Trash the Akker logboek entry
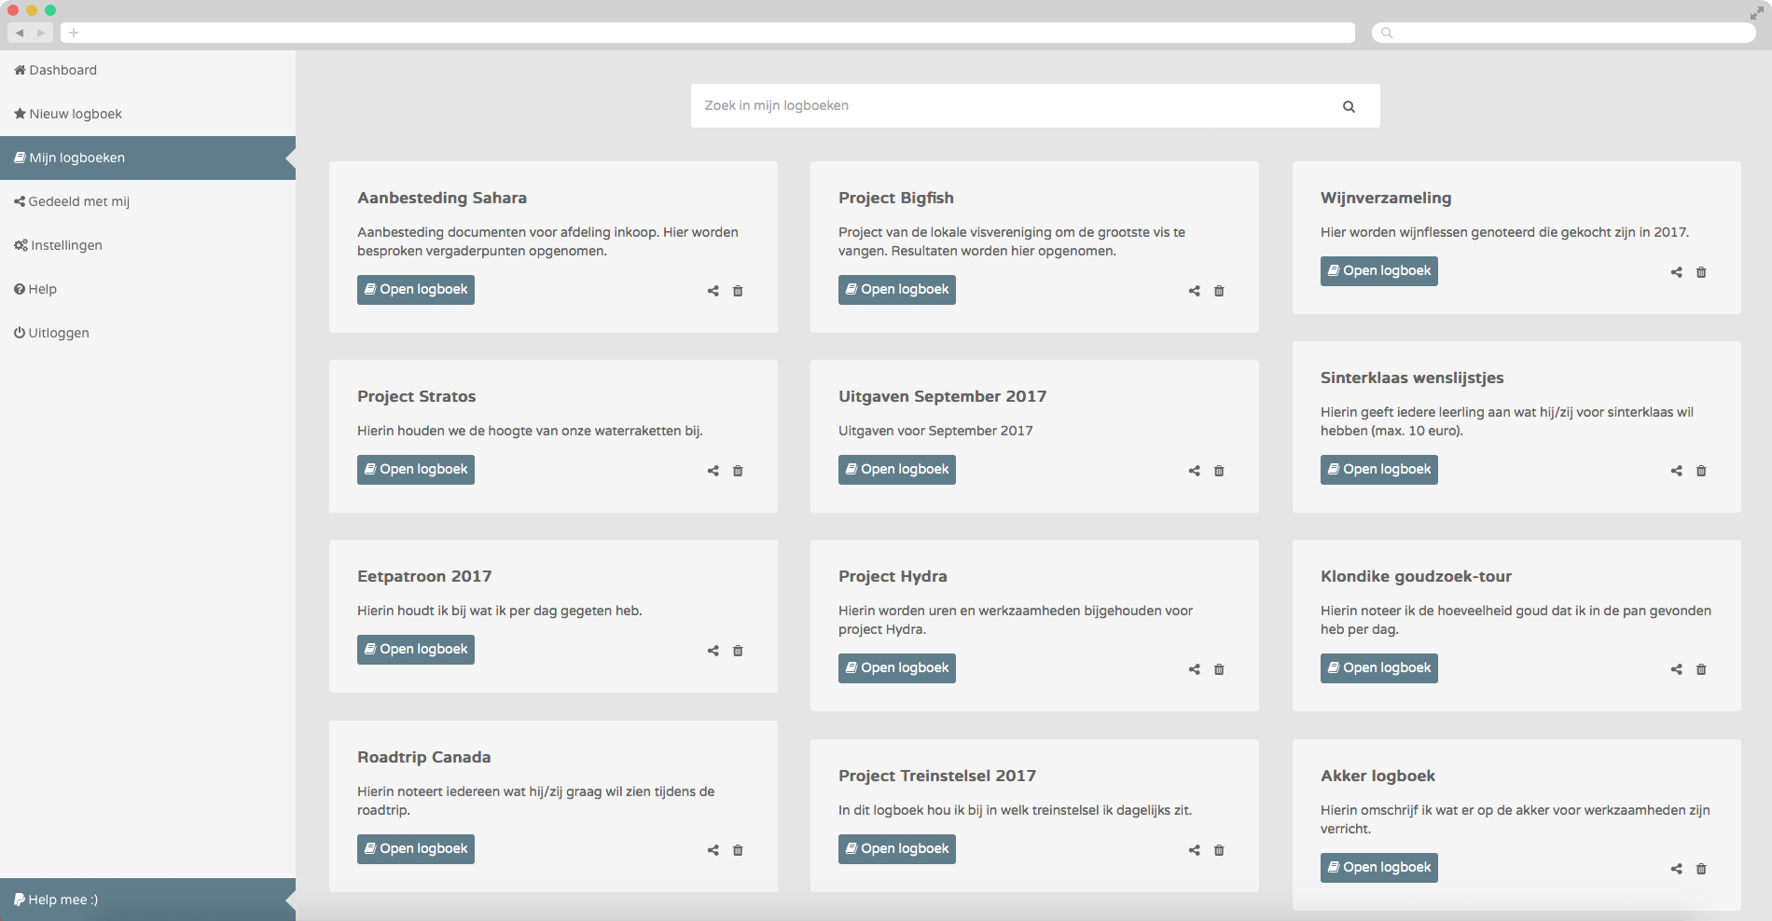Screen dimensions: 1772x921 [1701, 869]
